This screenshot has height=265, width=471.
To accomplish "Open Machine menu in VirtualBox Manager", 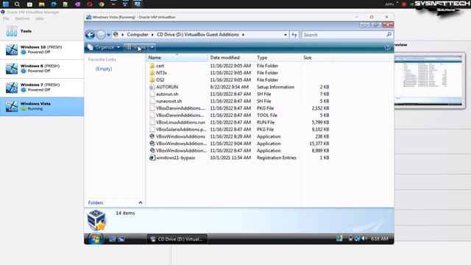I will click(x=23, y=18).
